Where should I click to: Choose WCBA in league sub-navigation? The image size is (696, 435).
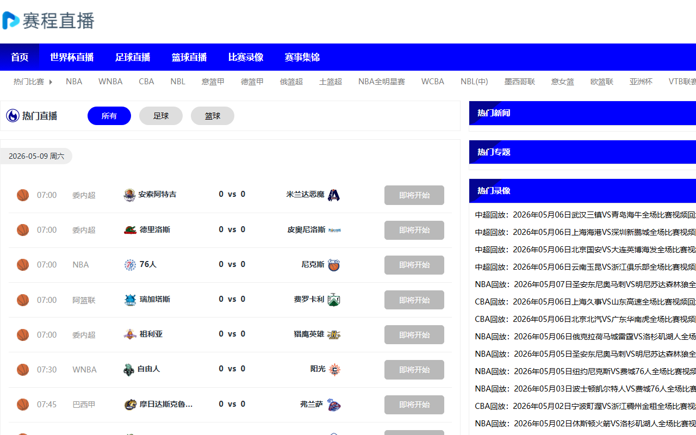coord(433,82)
